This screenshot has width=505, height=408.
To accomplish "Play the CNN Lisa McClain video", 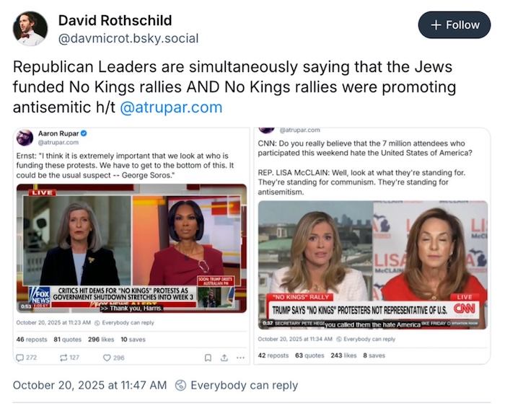I will (373, 265).
